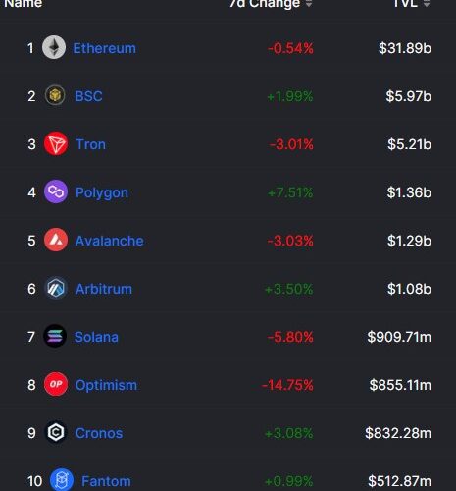Open the Cronos chain link
Screen dimensions: 456x491
[x=99, y=433]
